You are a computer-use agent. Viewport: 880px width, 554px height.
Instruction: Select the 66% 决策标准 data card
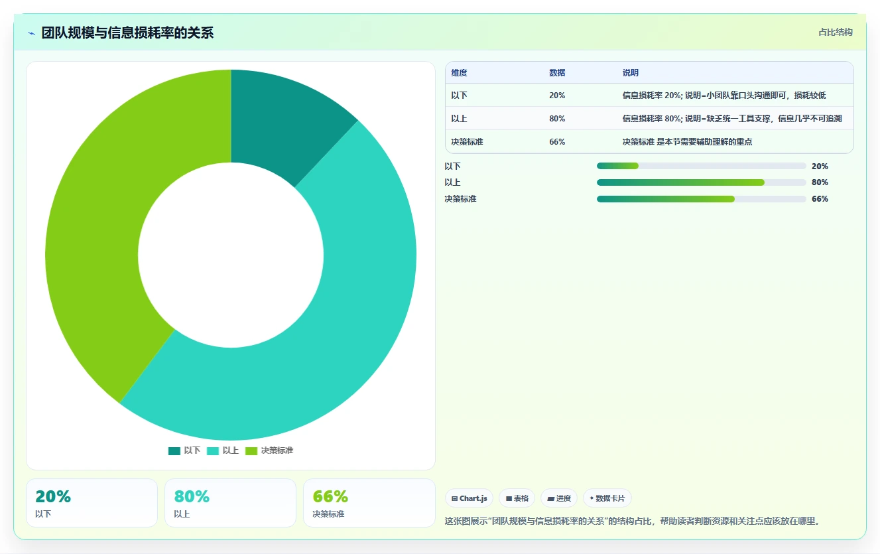369,503
